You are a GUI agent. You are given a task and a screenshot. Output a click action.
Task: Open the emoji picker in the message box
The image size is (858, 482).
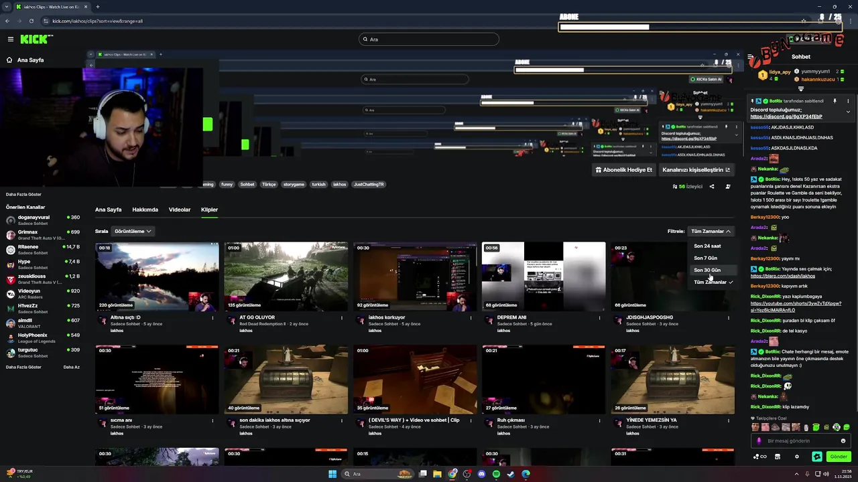click(x=843, y=440)
